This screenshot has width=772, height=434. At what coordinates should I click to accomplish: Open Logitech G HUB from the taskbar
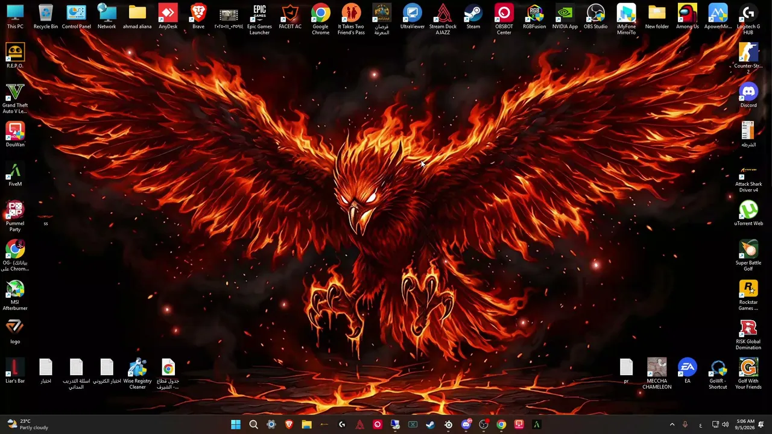(x=342, y=425)
